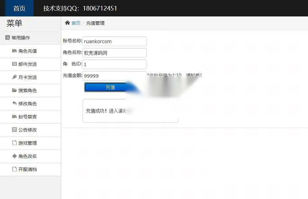Click the 游戏管理 file icon
This screenshot has width=308, height=199.
tap(14, 143)
